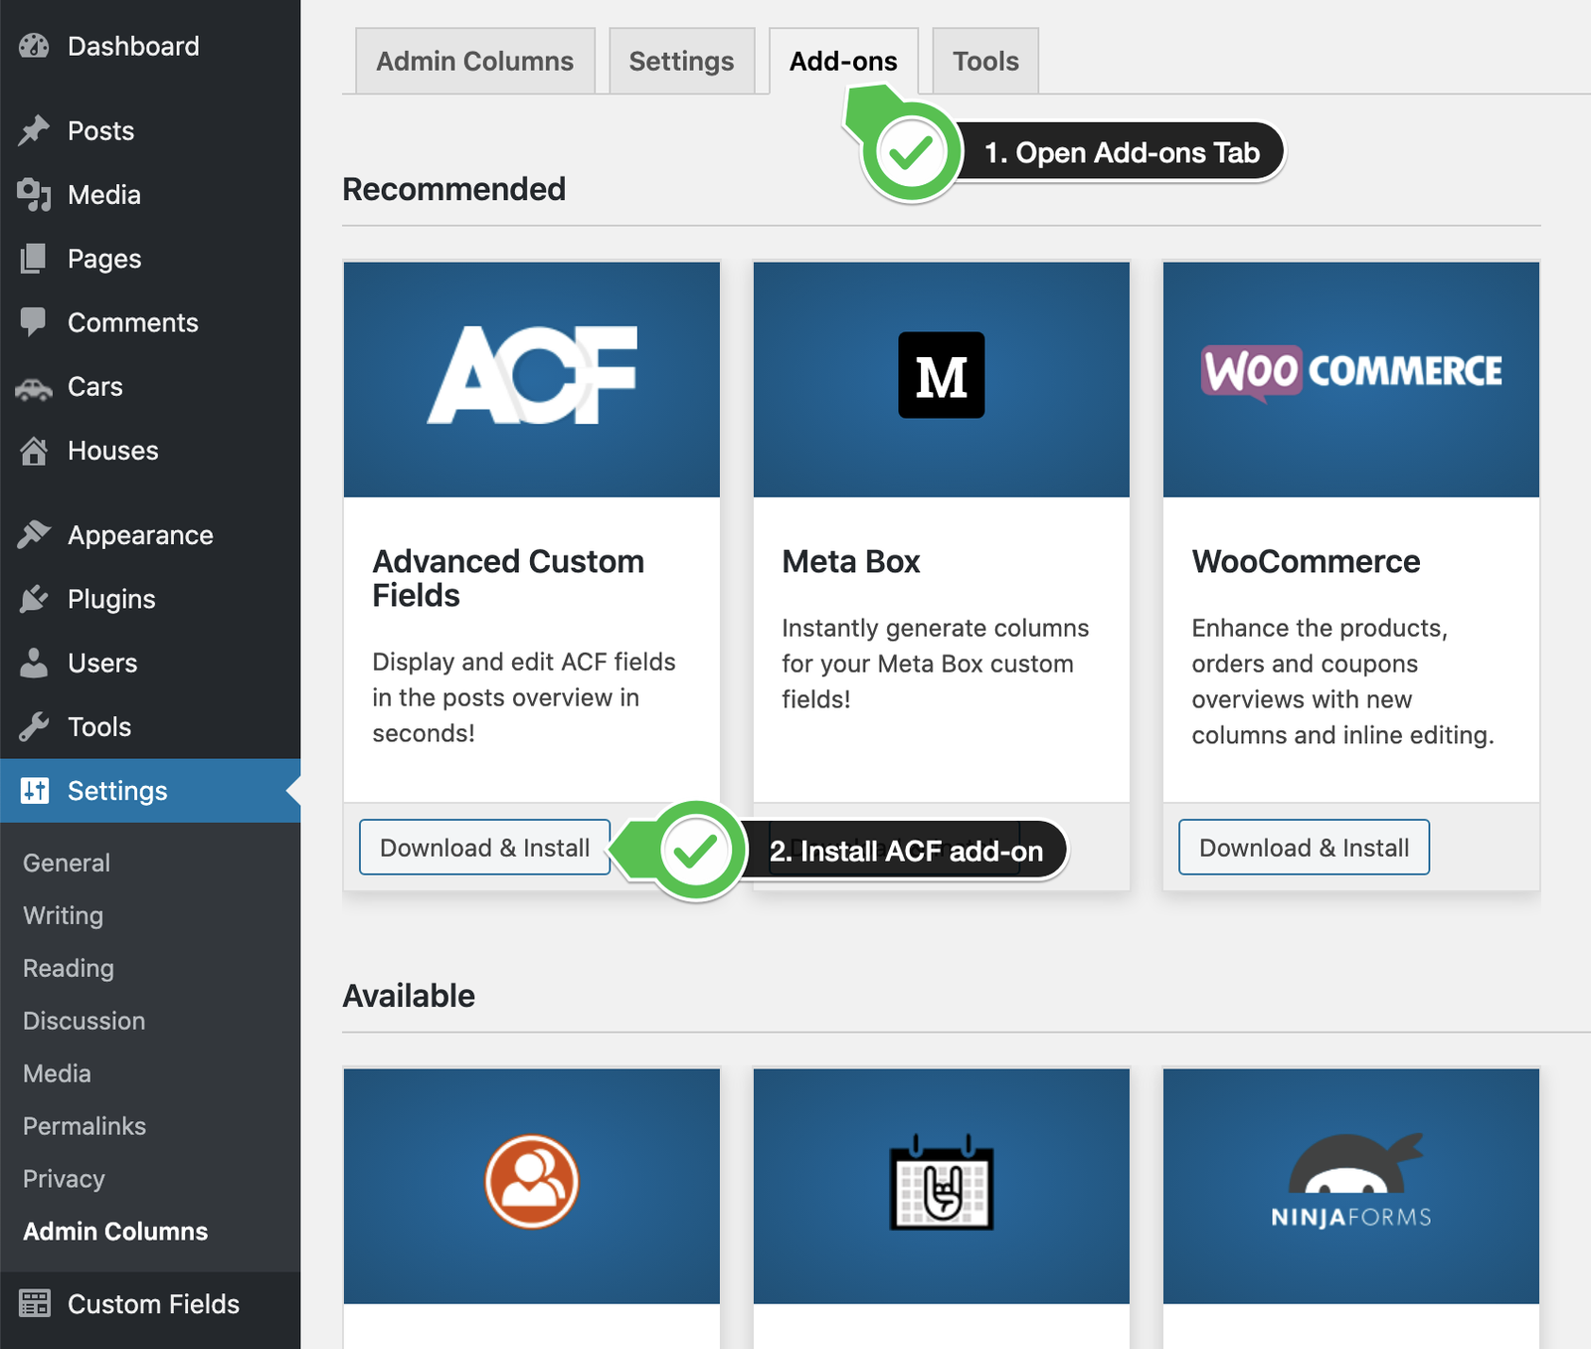Click the Meta Box logo thumbnail

(941, 376)
